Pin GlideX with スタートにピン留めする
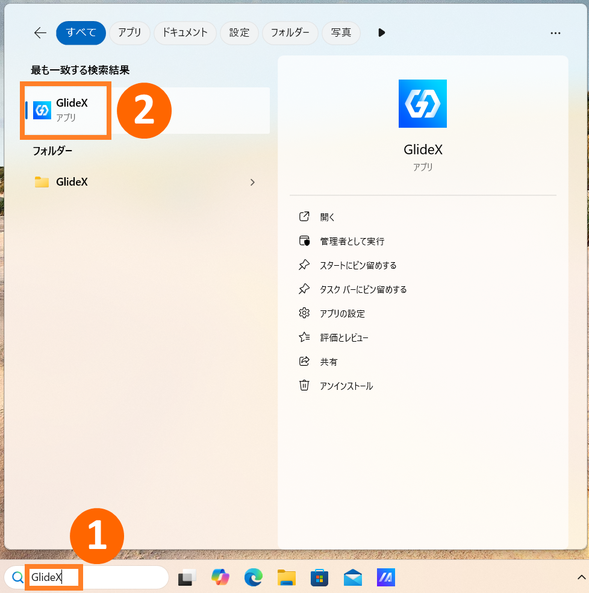The height and width of the screenshot is (593, 589). pyautogui.click(x=358, y=265)
